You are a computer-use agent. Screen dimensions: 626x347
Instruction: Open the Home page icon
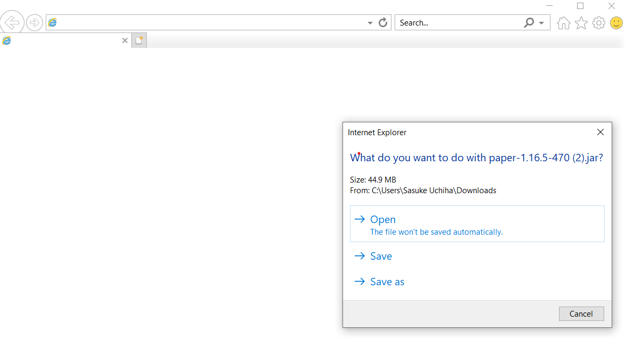tap(563, 22)
